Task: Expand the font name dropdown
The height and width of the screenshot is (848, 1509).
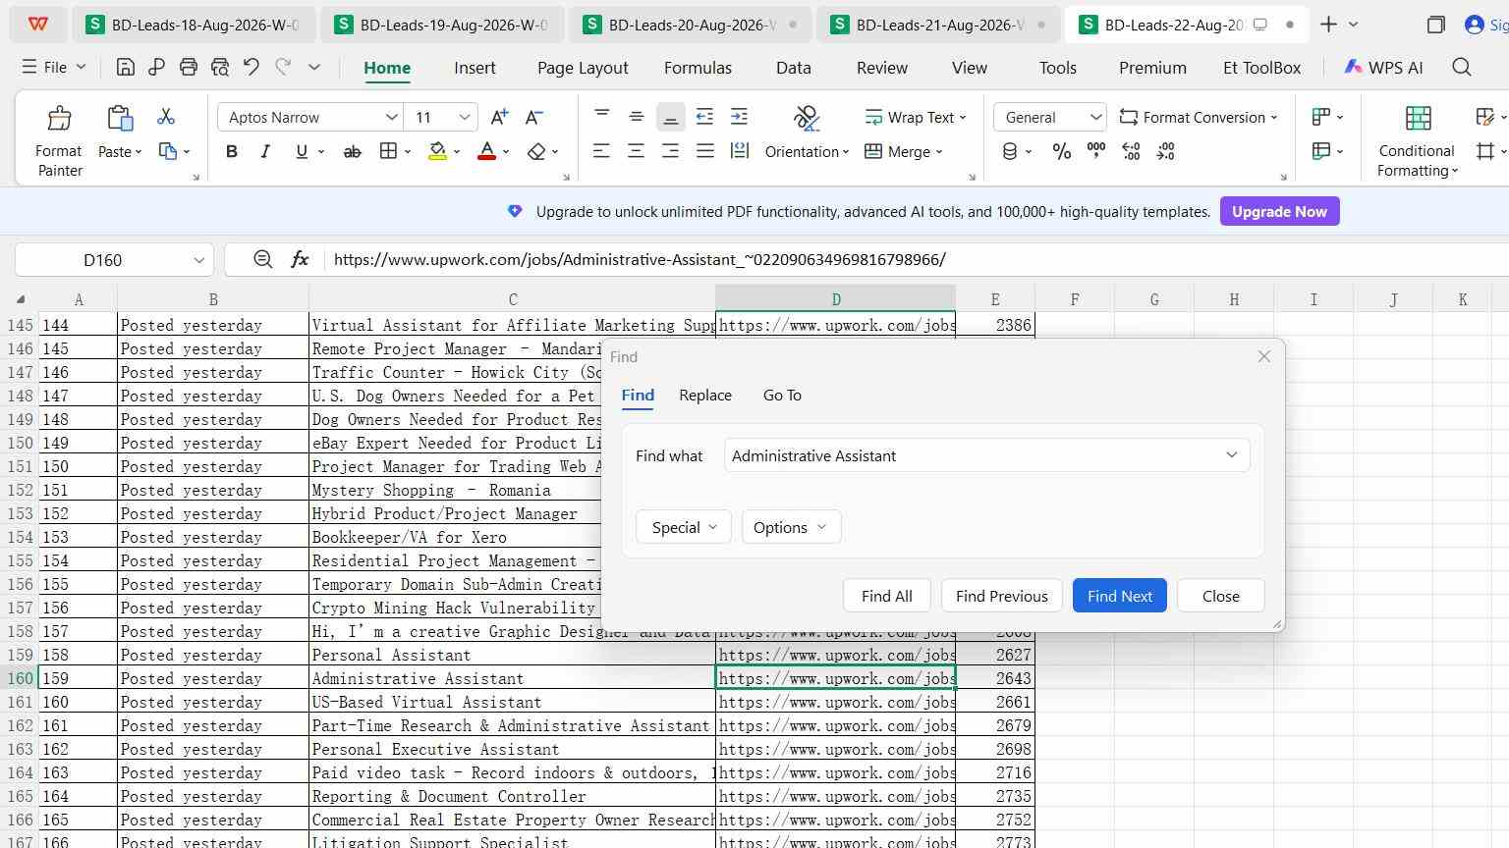Action: 391,117
